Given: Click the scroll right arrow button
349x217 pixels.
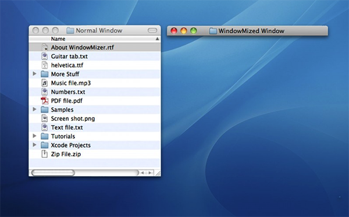Looking at the screenshot, I should tap(150, 173).
